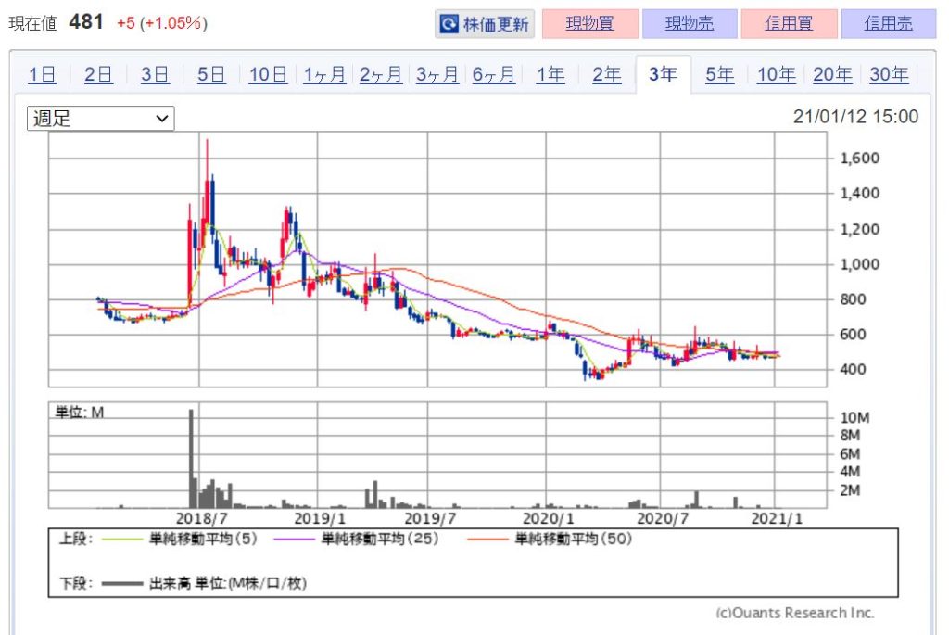The height and width of the screenshot is (635, 949).
Task: Click the 単純移動平均(25) legend entry
Action: [381, 539]
